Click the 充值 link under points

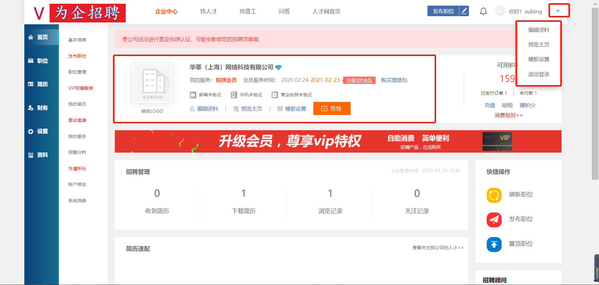point(489,105)
